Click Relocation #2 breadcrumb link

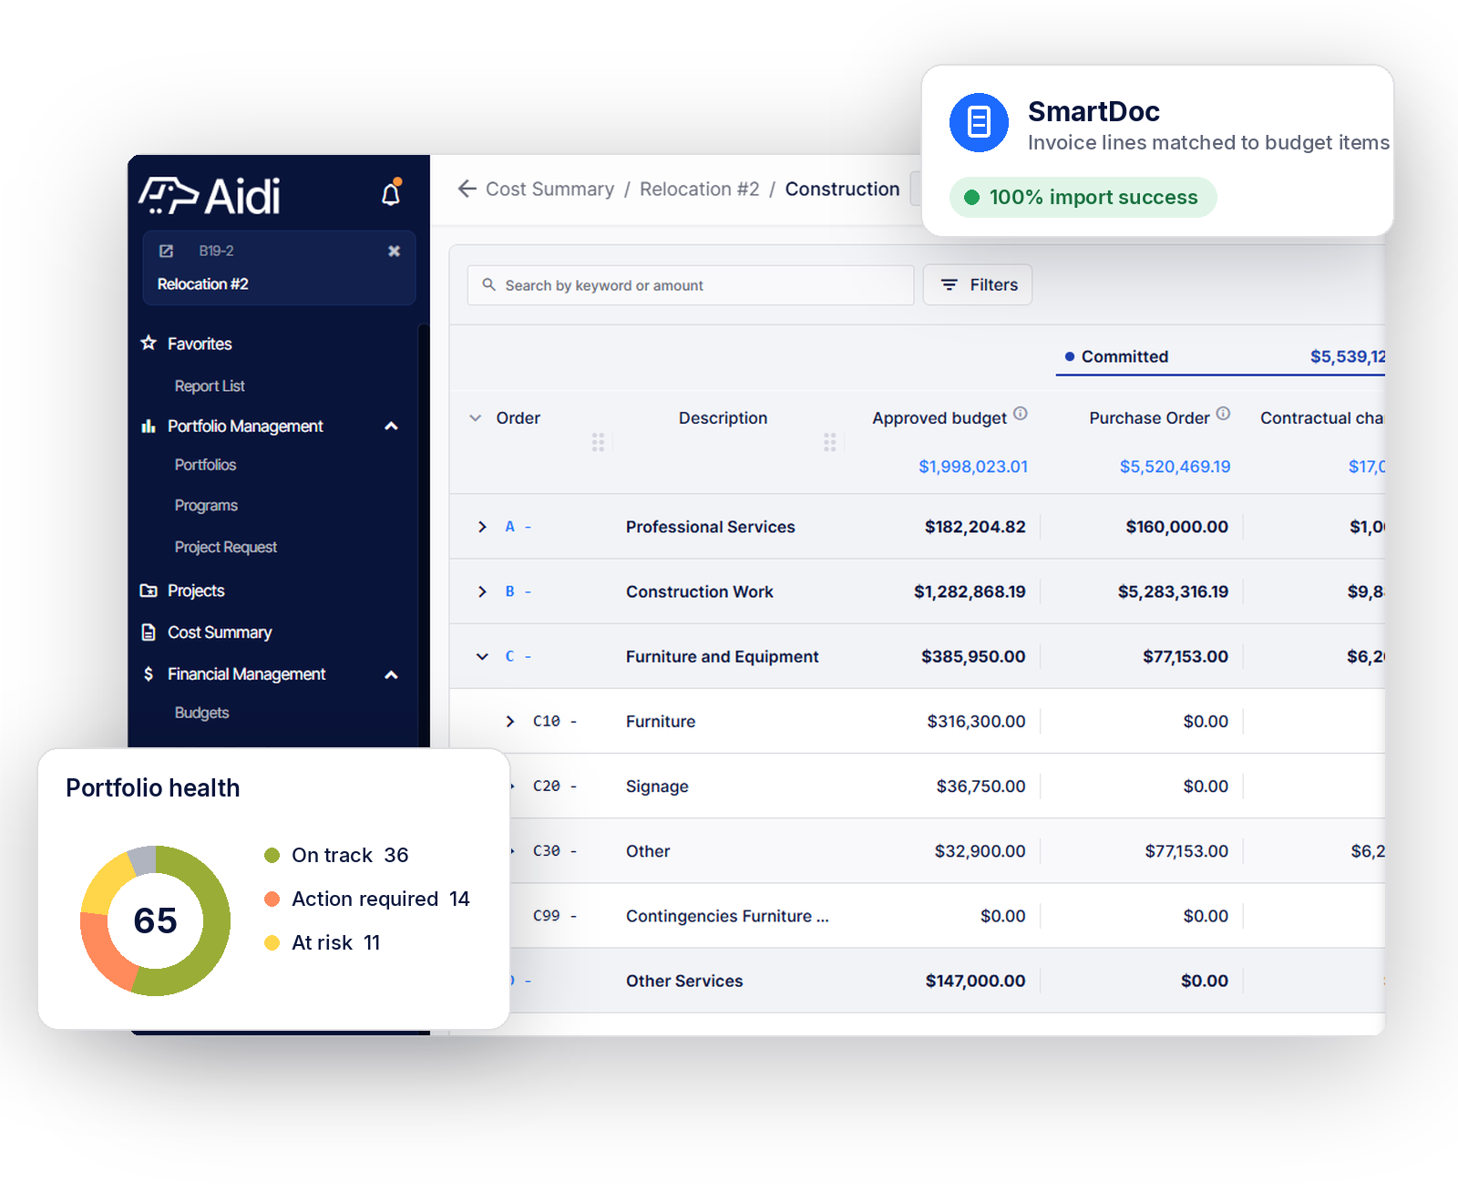point(699,189)
